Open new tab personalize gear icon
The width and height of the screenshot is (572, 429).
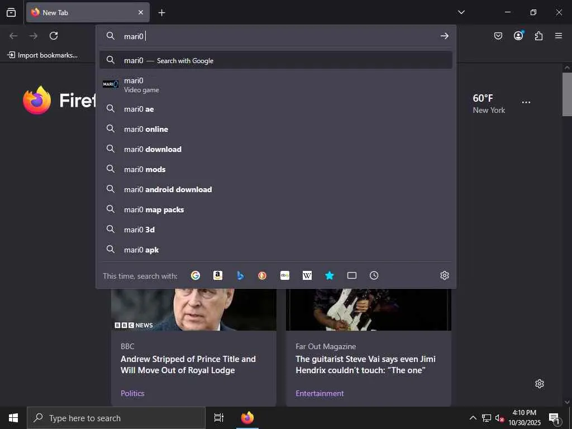tap(540, 384)
